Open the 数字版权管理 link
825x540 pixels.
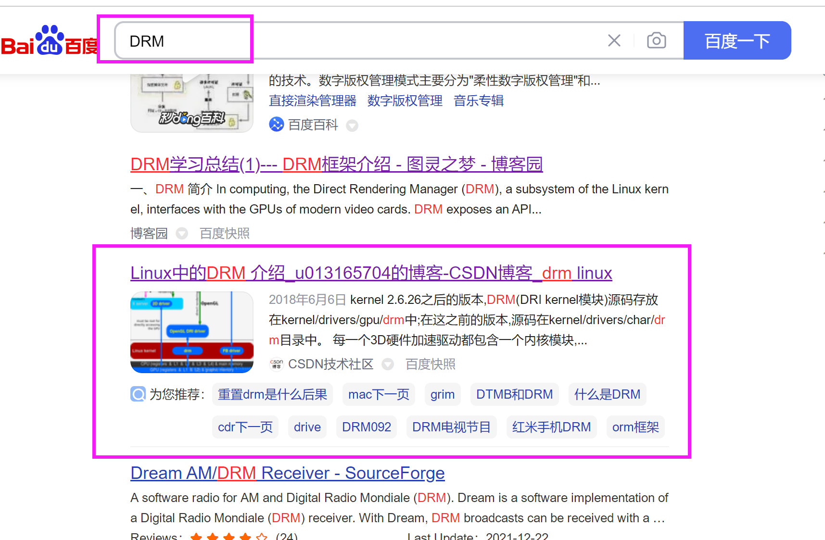pyautogui.click(x=405, y=100)
